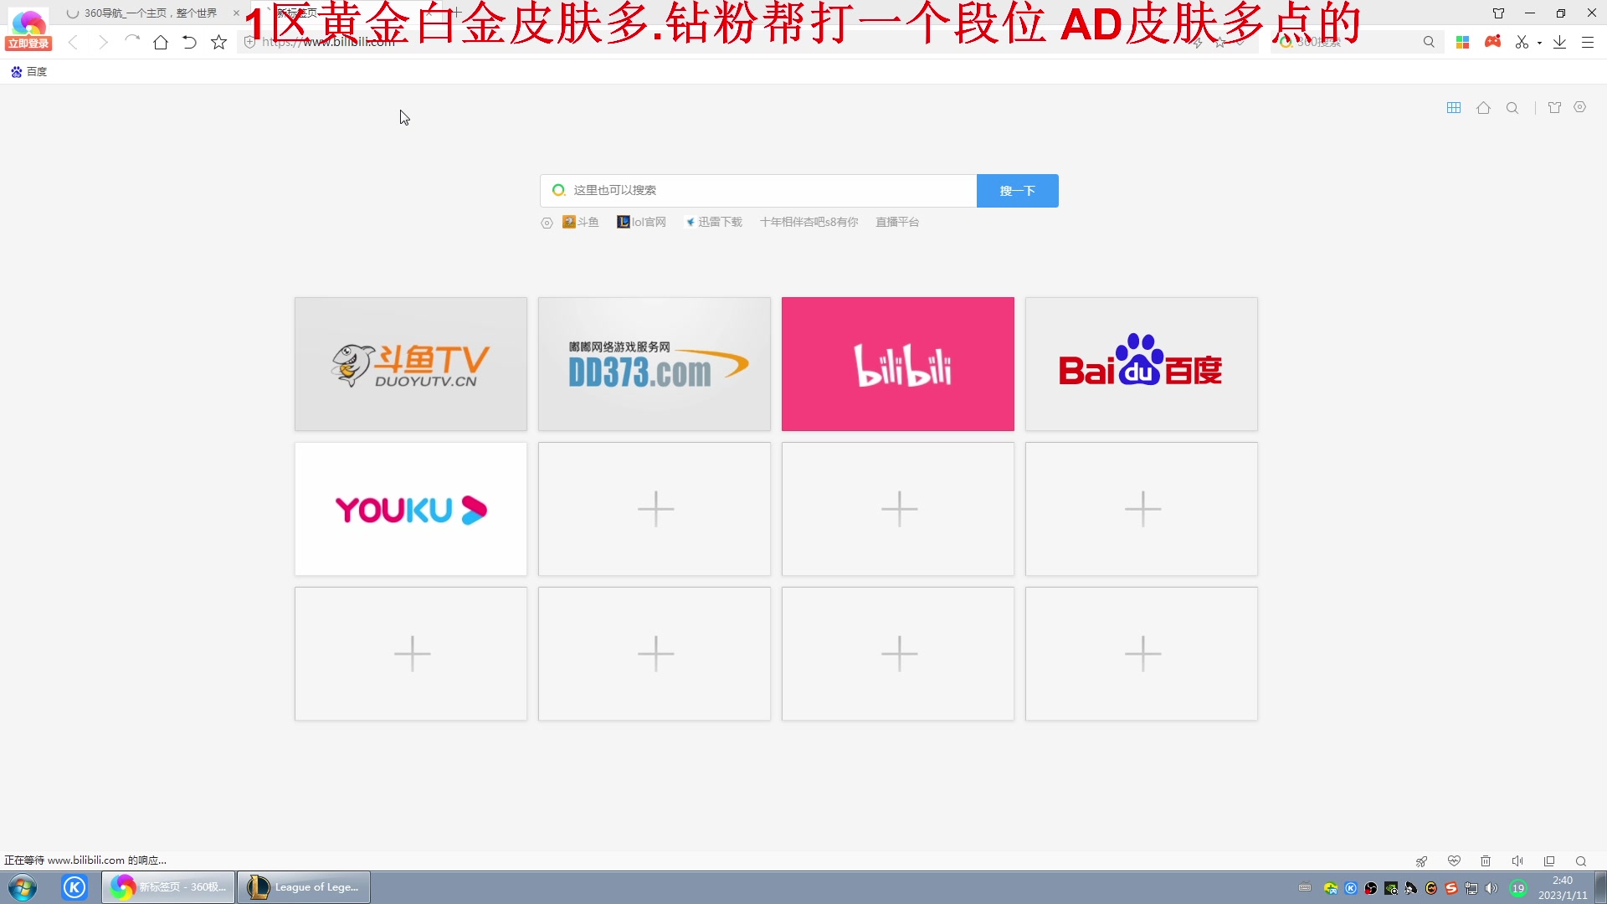Click the NVIDIA tray icon
This screenshot has width=1607, height=904.
point(1391,888)
